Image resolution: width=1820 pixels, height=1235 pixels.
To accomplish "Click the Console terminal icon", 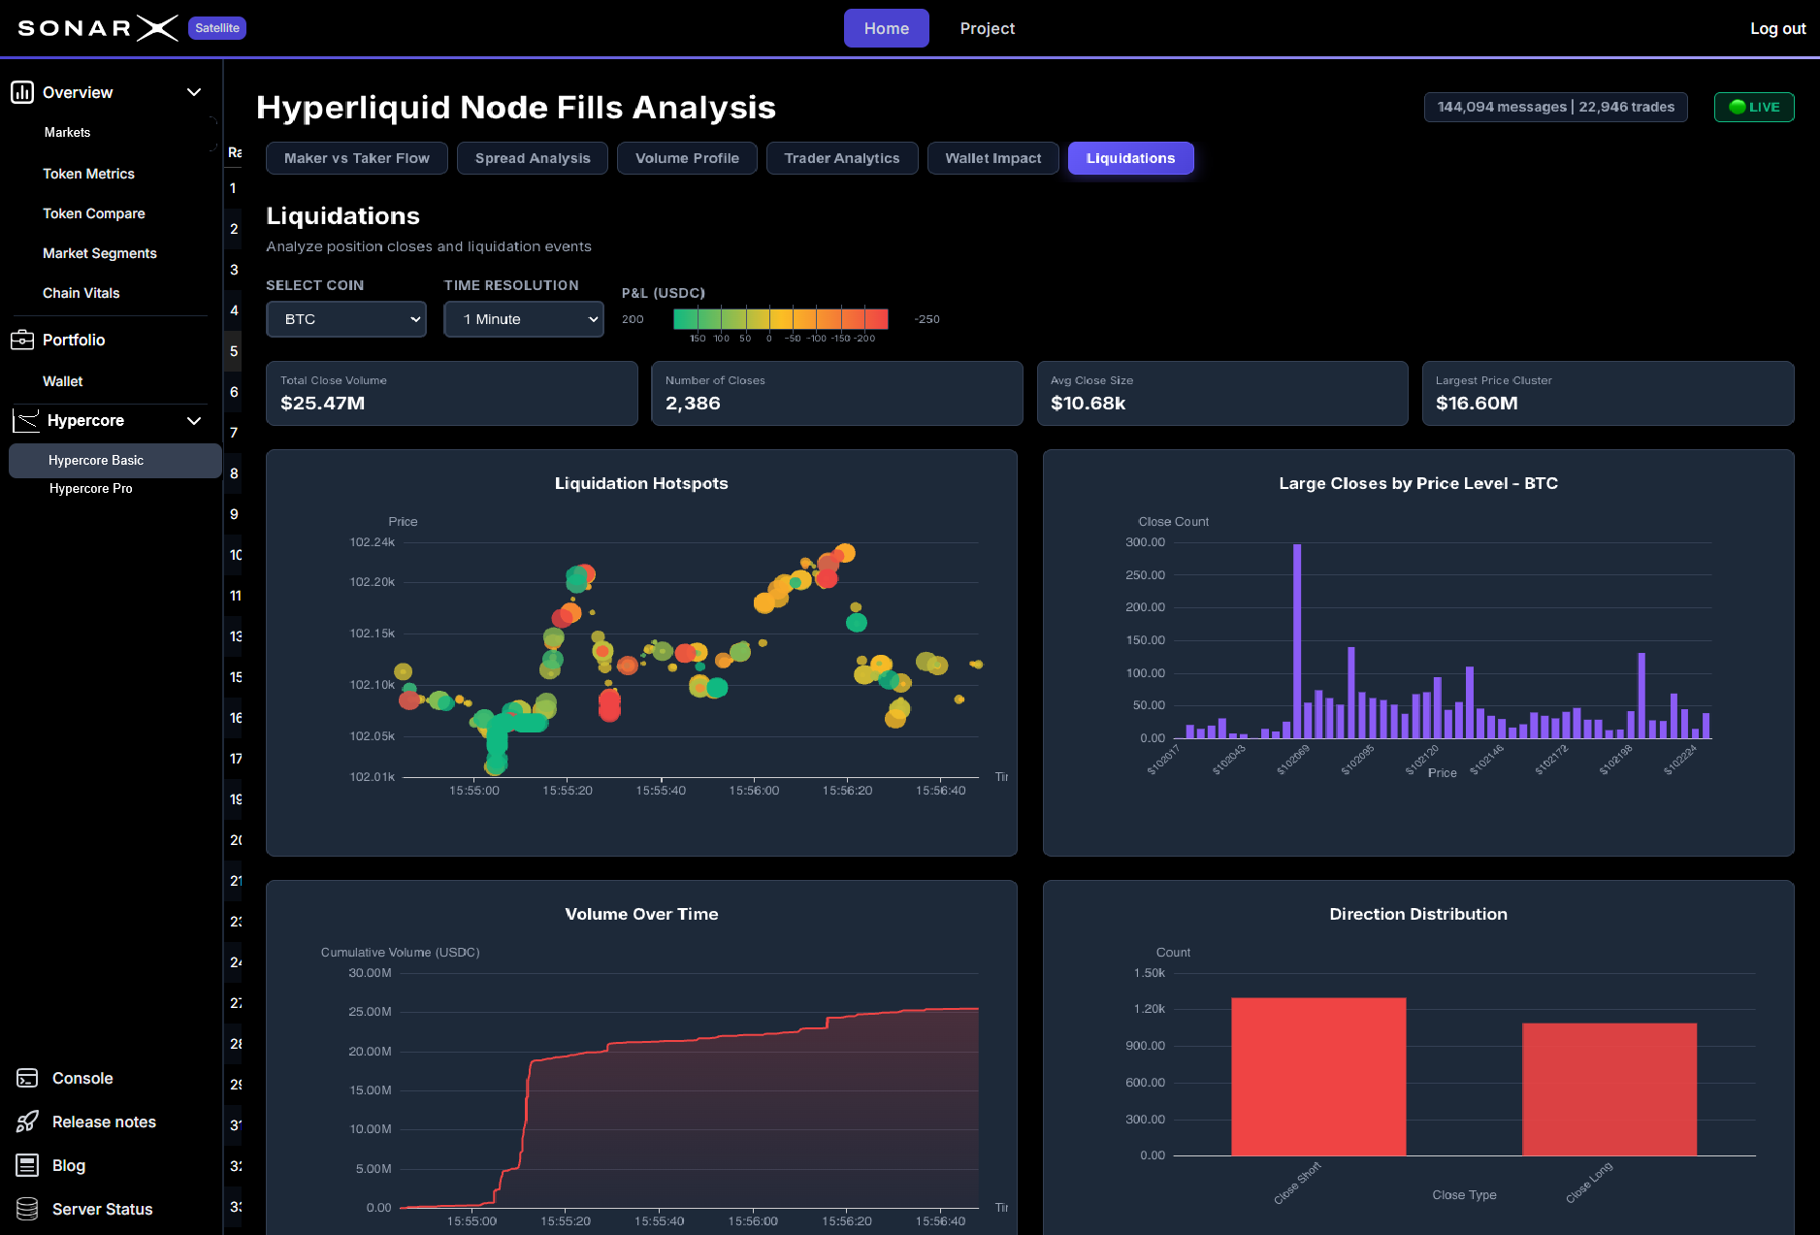I will pyautogui.click(x=27, y=1078).
